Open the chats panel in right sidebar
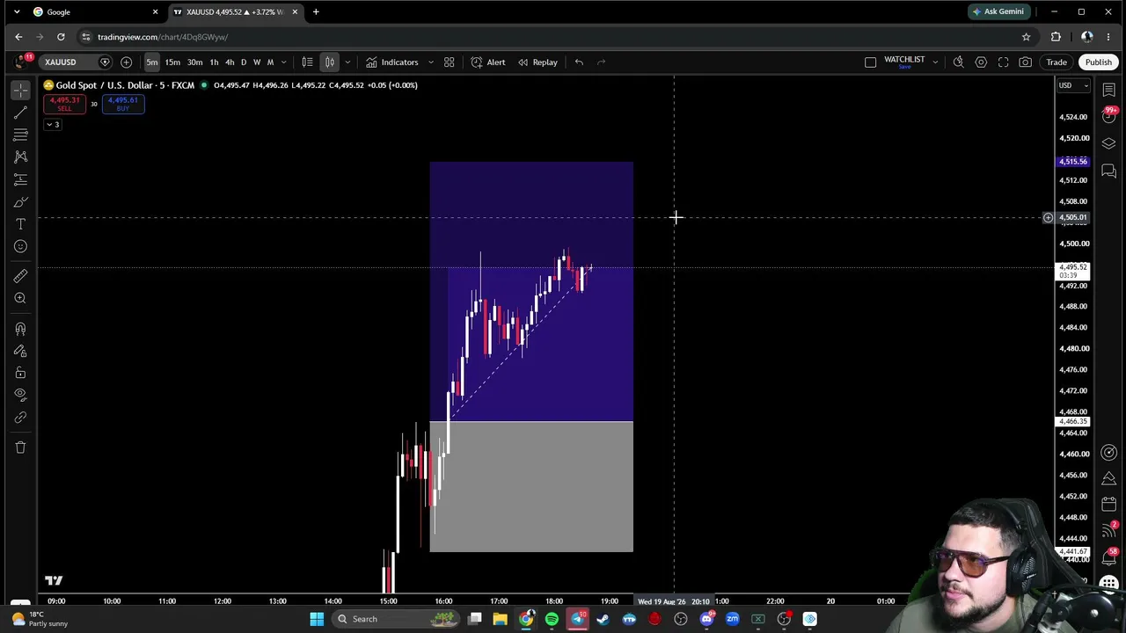1126x633 pixels. pos(1108,171)
